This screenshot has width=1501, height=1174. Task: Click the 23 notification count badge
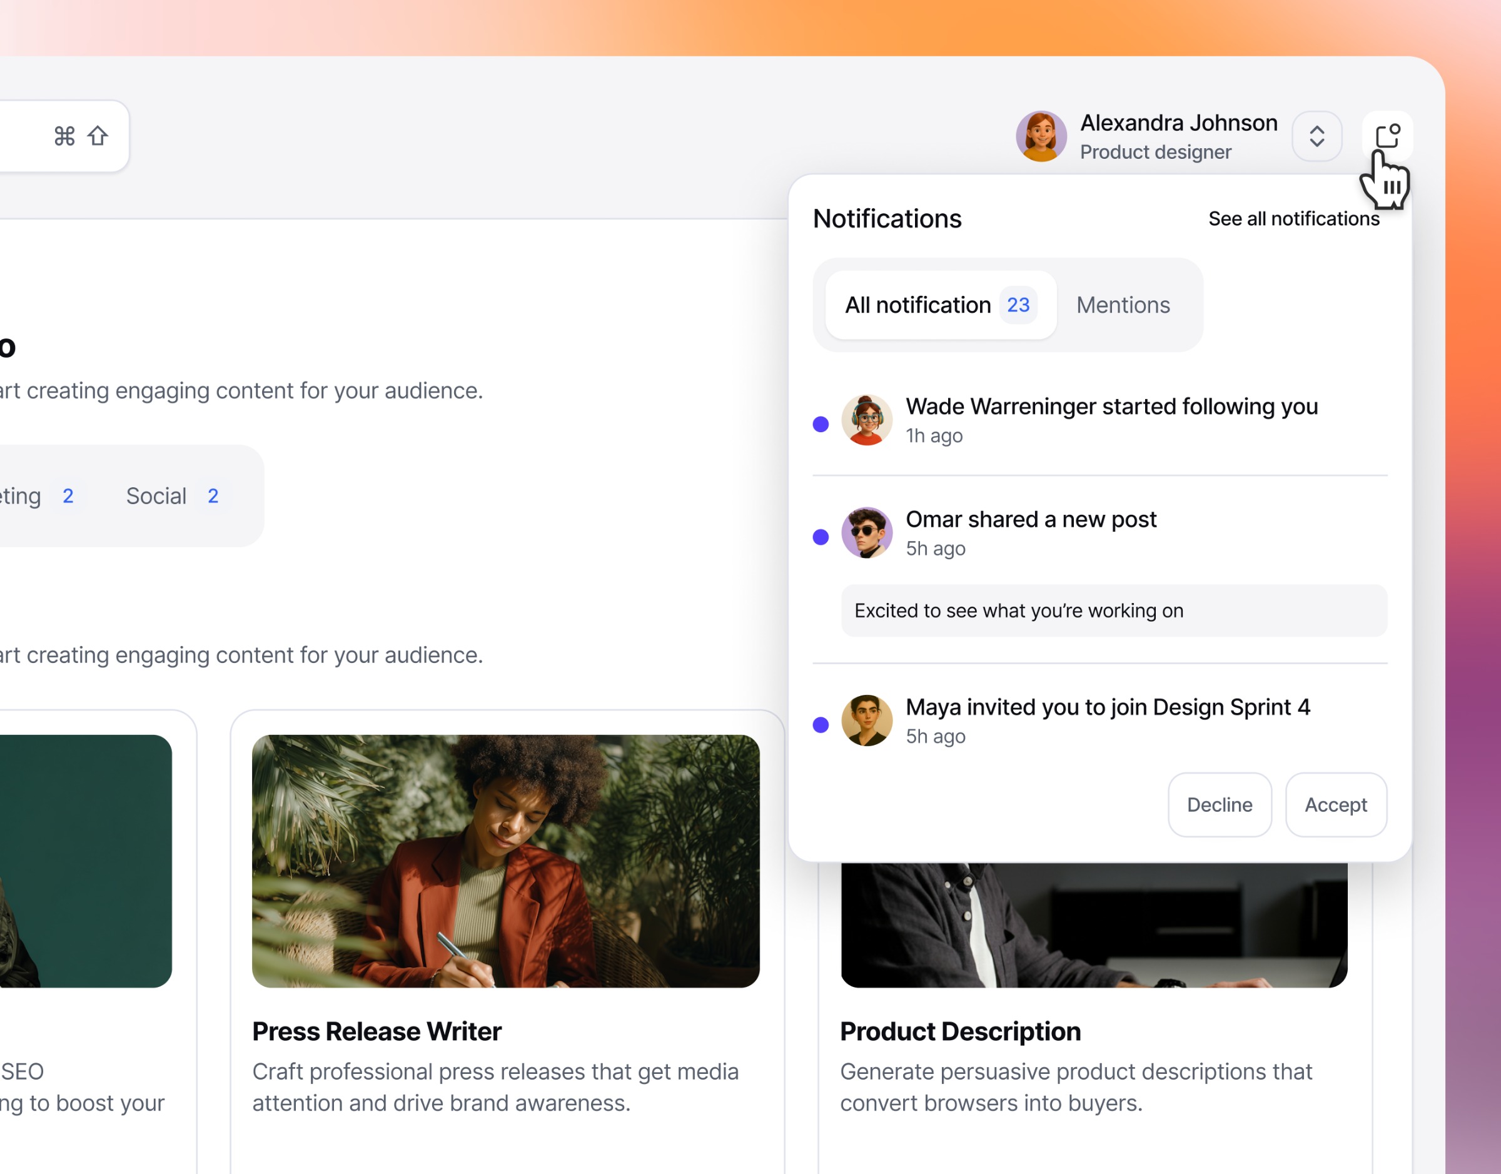pyautogui.click(x=1018, y=305)
